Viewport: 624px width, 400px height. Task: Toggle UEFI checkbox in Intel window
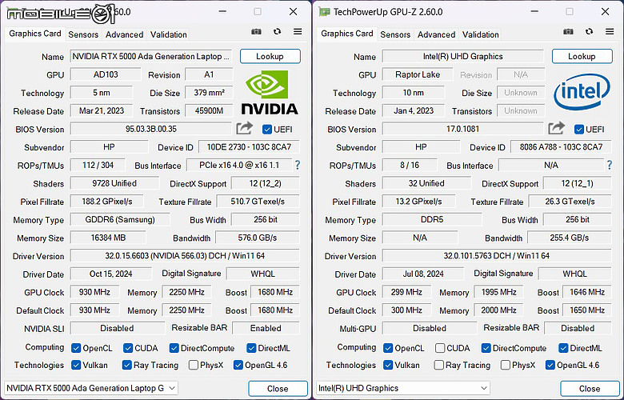(x=579, y=130)
